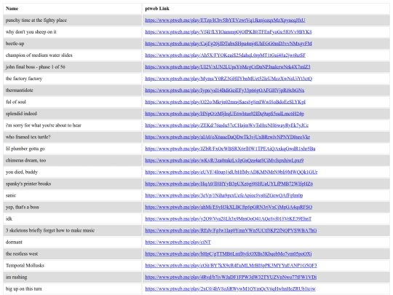The image size is (393, 295).
Task: Open link for i'm sorry for what you're about to hear
Action: point(226,125)
